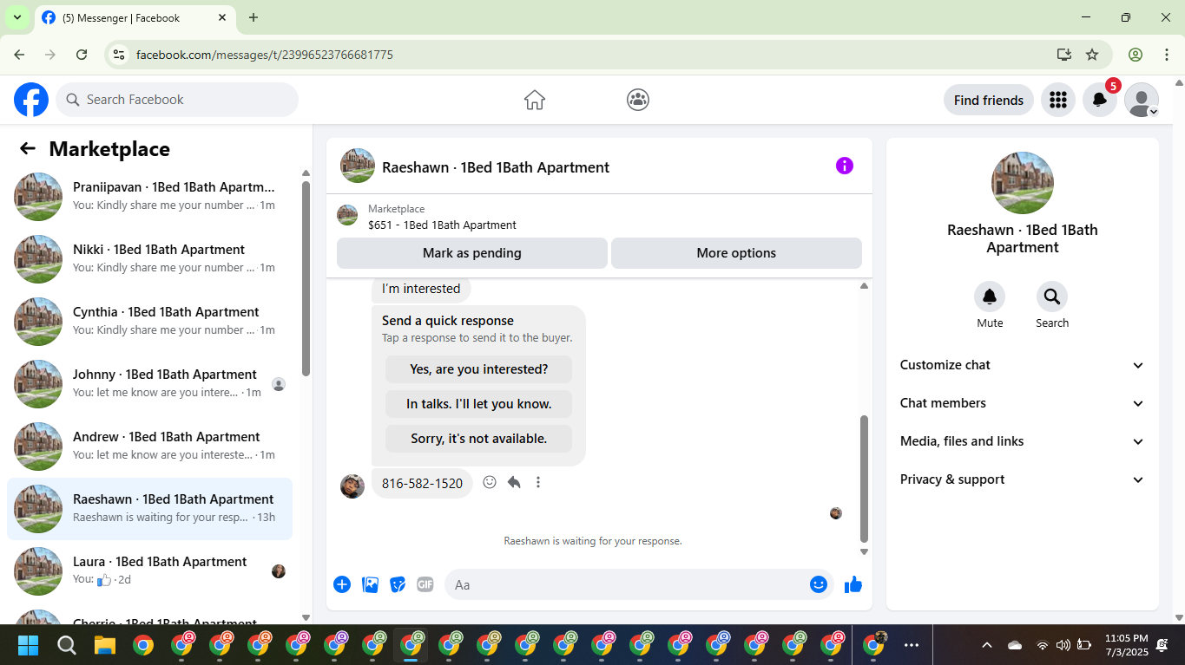Image resolution: width=1185 pixels, height=665 pixels.
Task: React to the 816-582-1520 message
Action: [490, 482]
